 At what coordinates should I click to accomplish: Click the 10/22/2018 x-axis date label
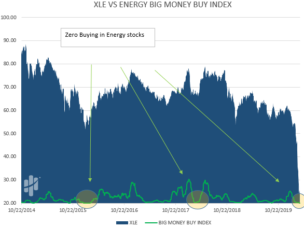pyautogui.click(x=227, y=210)
